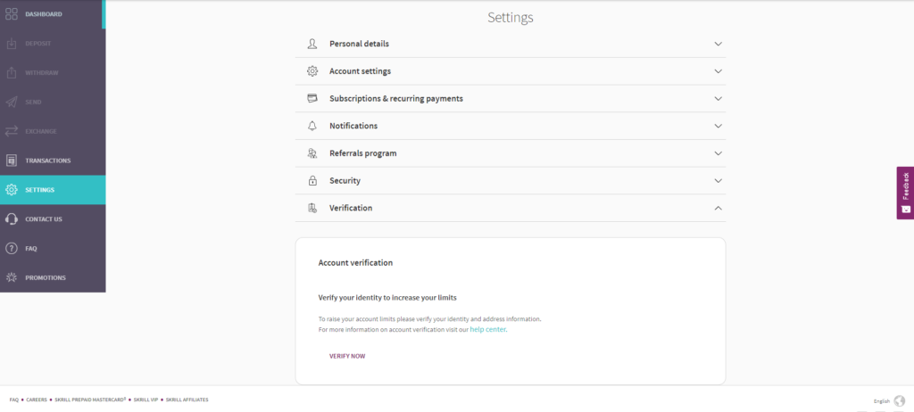
Task: Select Exchange in the sidebar menu
Action: tap(40, 131)
